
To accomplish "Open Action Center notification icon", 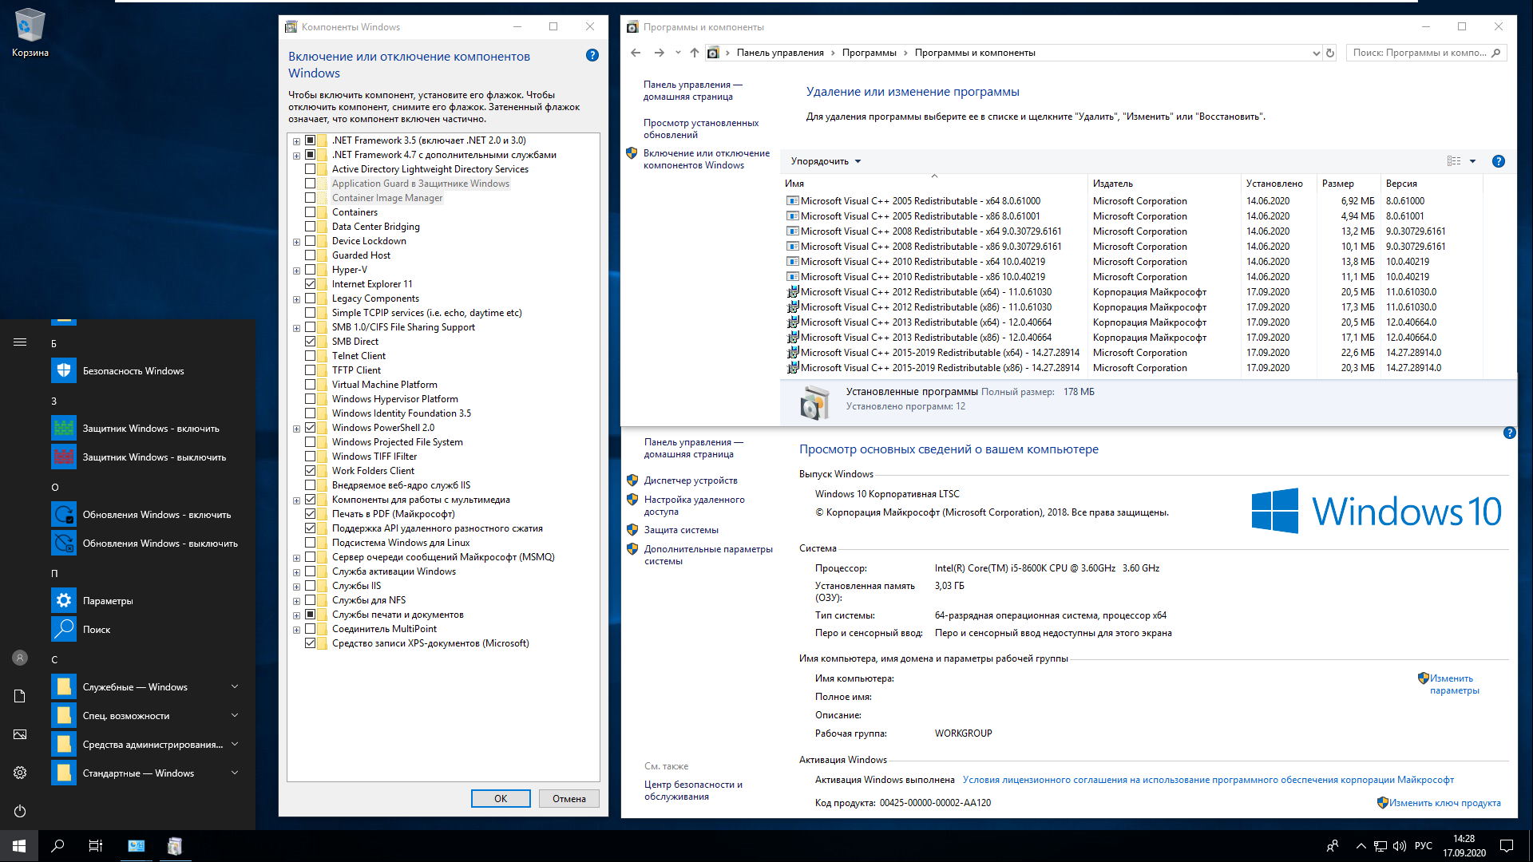I will click(x=1507, y=846).
